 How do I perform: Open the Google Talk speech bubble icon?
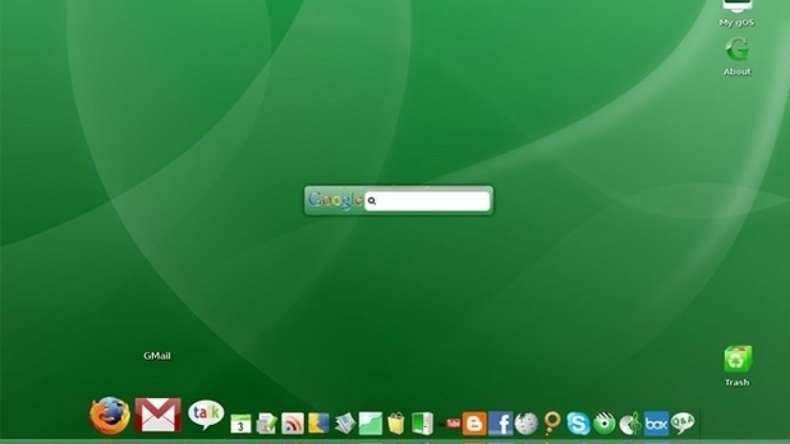click(x=206, y=414)
